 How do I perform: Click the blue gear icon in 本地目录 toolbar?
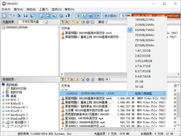point(88,79)
